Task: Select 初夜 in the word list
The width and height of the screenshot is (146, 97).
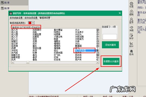Action: point(35,39)
